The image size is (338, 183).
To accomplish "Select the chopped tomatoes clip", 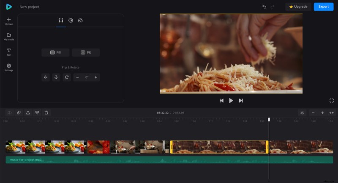I will 98,147.
